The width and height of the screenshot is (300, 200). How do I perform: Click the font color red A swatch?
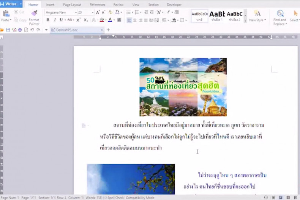(110, 20)
